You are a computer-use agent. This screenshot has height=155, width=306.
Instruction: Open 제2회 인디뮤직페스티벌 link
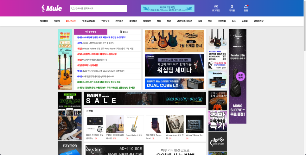coord(100,71)
